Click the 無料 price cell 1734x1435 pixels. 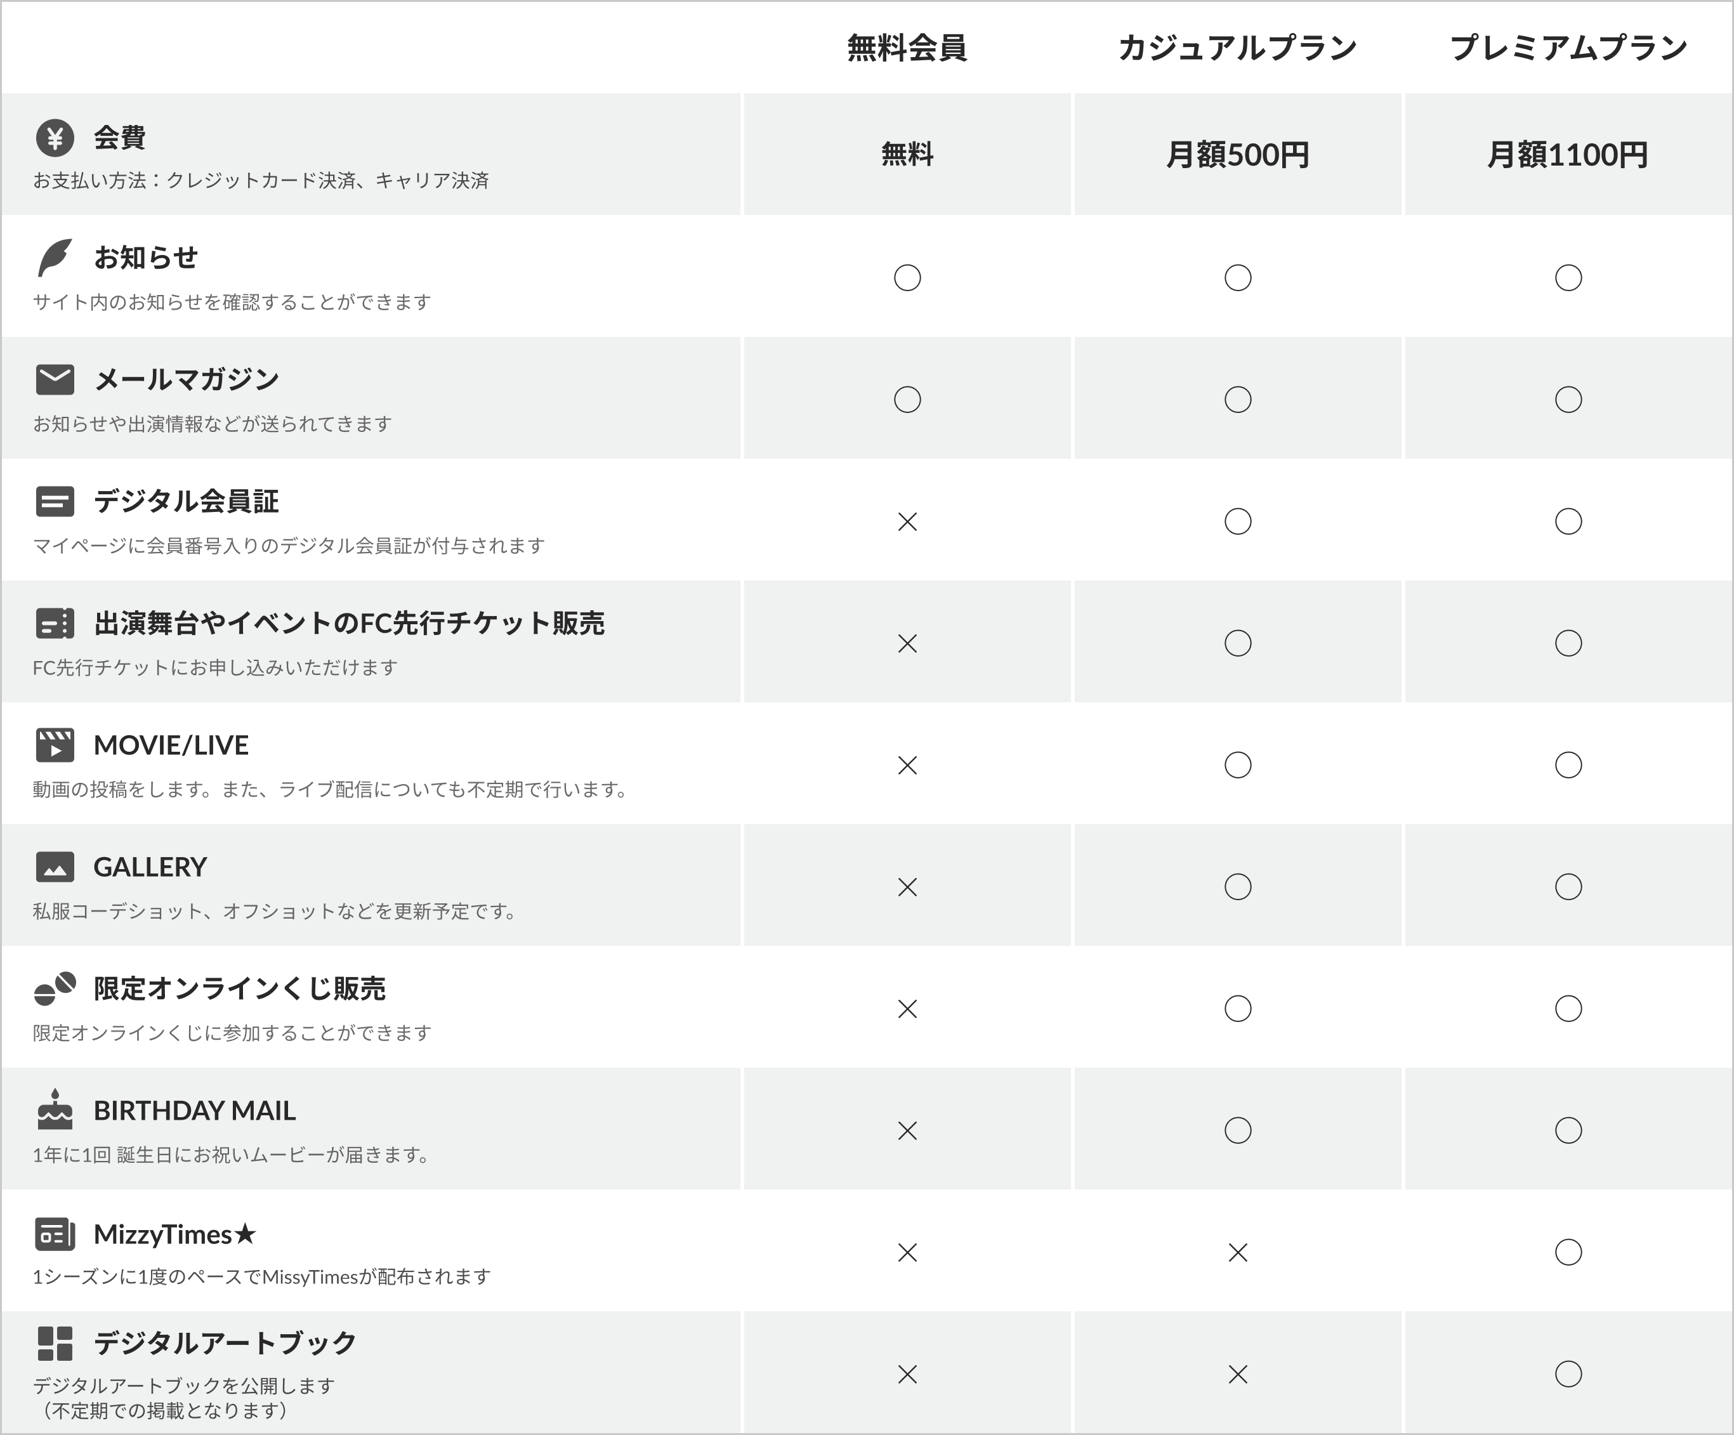907,154
